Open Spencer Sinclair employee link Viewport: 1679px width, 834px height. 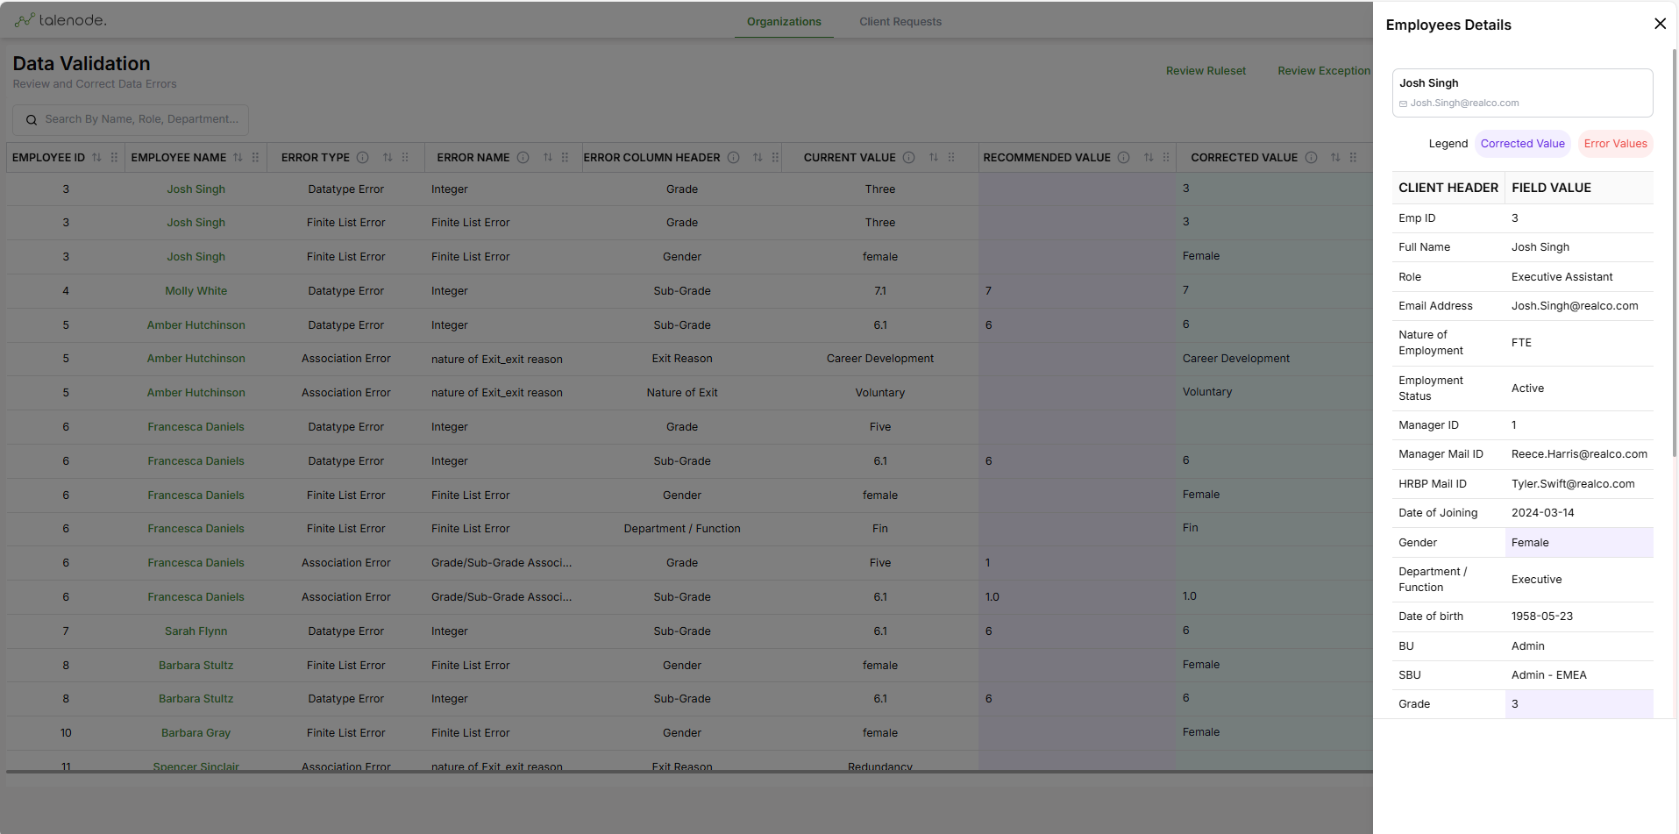pos(196,766)
